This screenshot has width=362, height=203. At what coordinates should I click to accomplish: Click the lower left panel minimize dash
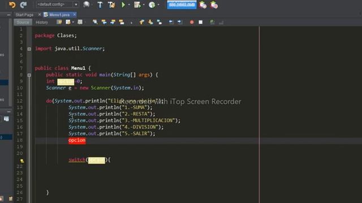[x=8, y=112]
